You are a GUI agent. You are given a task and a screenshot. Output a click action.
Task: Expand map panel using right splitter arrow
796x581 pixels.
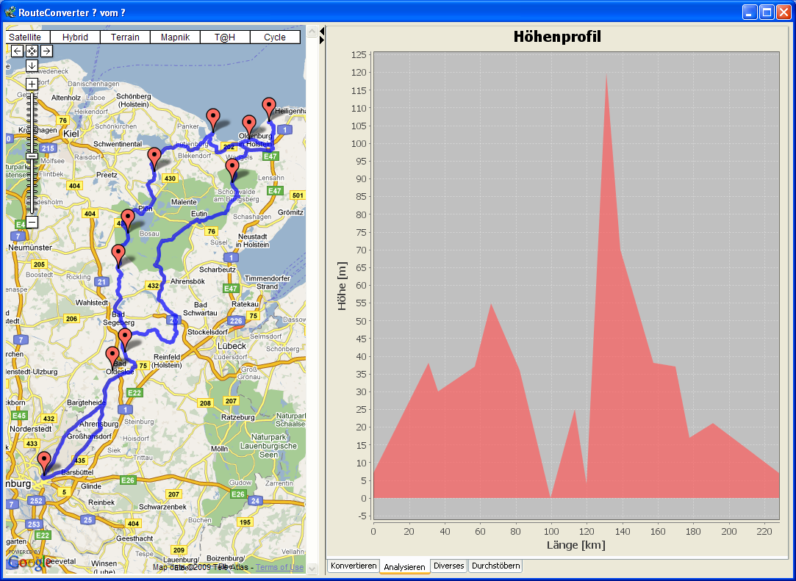click(x=322, y=40)
